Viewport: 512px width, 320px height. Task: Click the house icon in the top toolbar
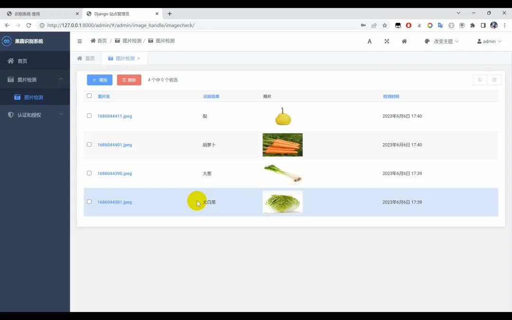(x=404, y=41)
